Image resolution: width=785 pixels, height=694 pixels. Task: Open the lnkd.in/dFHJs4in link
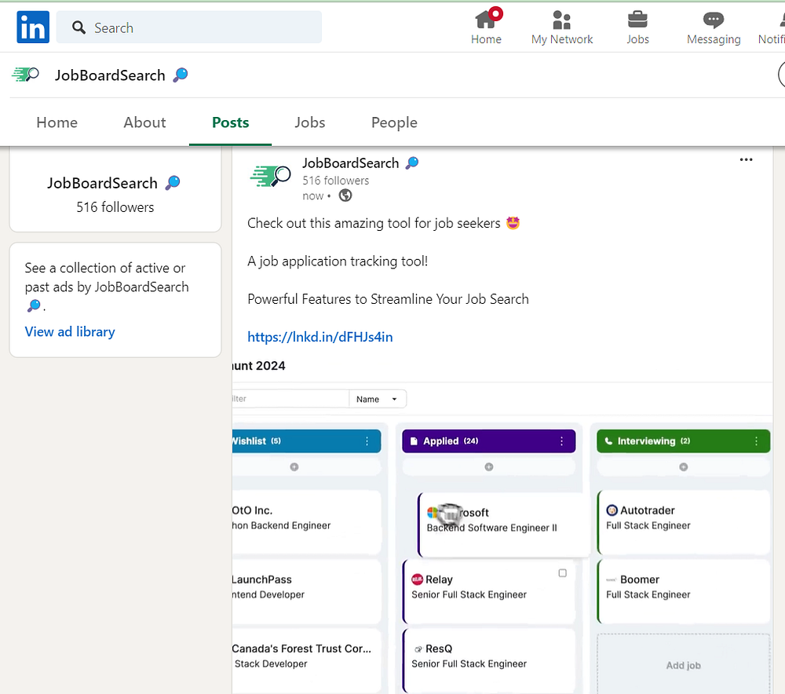(320, 337)
